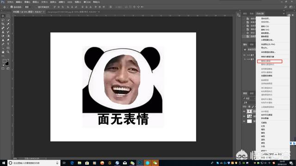The width and height of the screenshot is (296, 166).
Task: Toggle Quick Mask mode
Action: [x=3, y=69]
